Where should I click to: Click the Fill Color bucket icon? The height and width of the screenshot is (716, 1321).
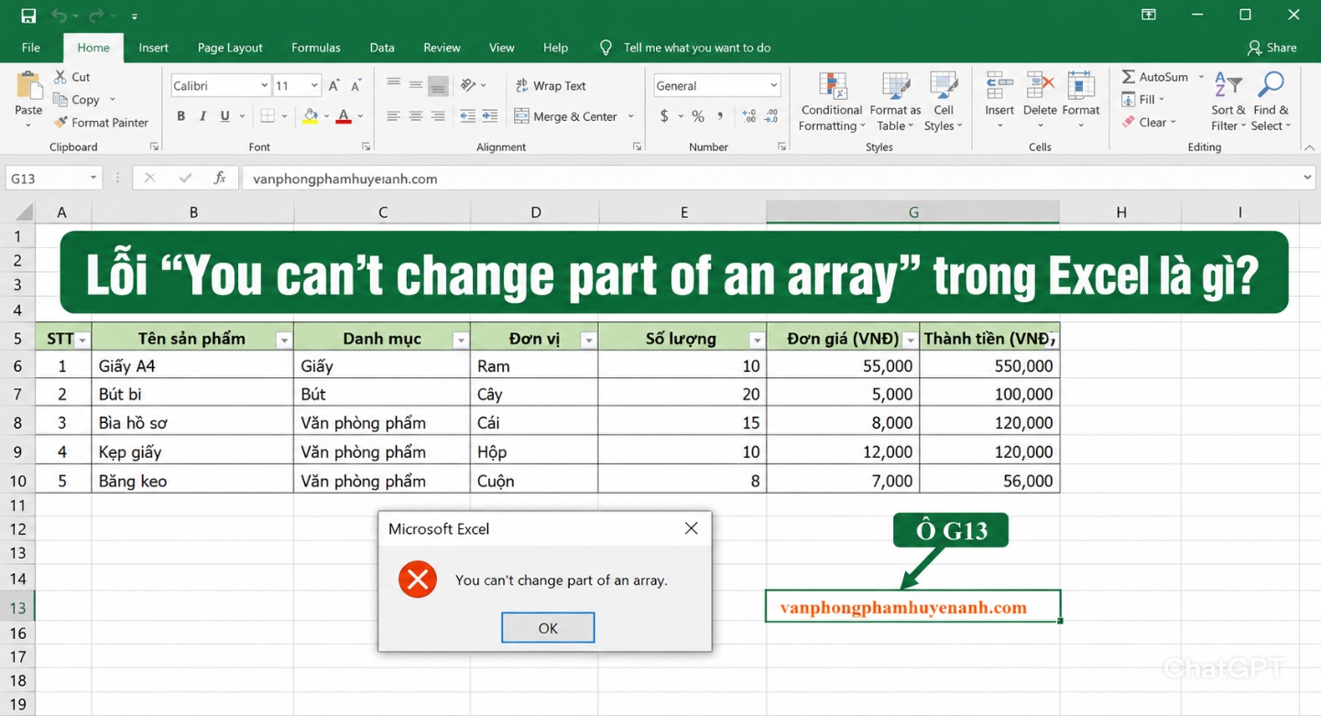coord(311,116)
